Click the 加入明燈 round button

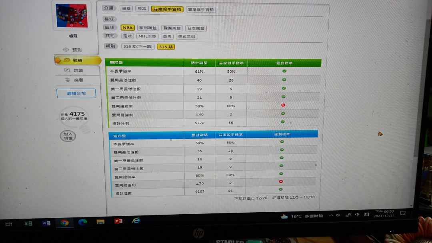click(68, 136)
